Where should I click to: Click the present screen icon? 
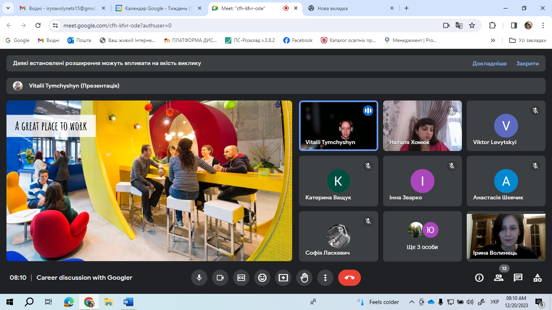pyautogui.click(x=283, y=278)
